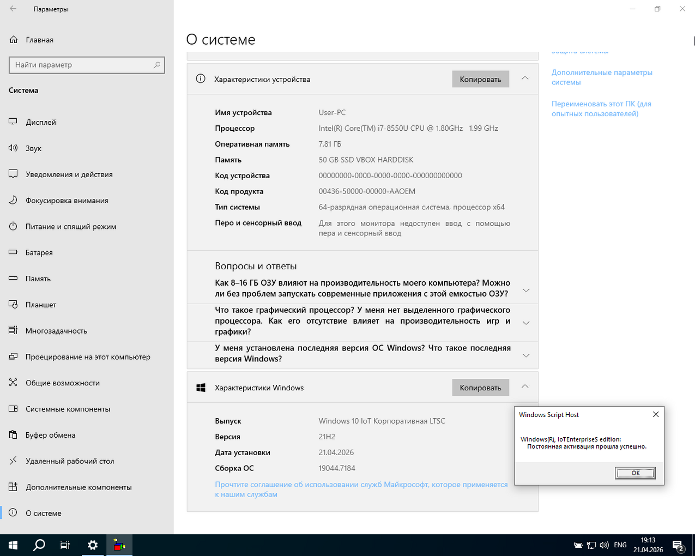This screenshot has width=695, height=556.
Task: Open the notification center icon
Action: tap(679, 545)
